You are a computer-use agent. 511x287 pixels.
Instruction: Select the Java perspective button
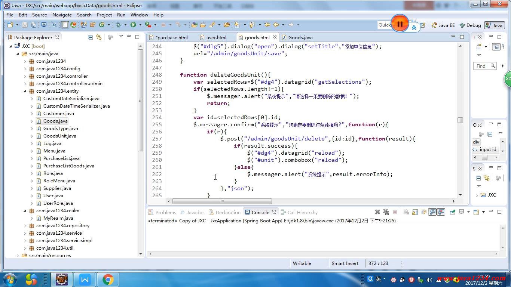(494, 25)
